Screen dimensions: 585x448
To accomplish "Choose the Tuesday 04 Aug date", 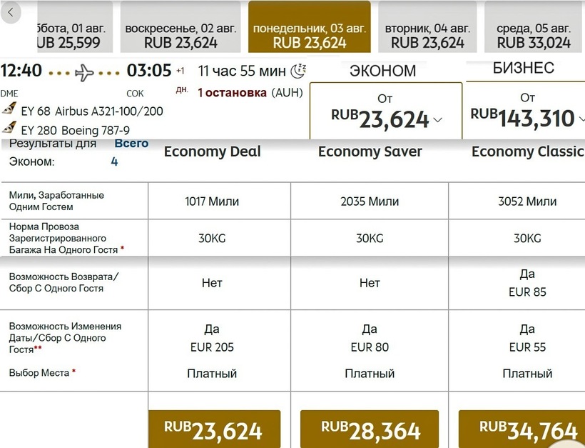I will coord(427,28).
